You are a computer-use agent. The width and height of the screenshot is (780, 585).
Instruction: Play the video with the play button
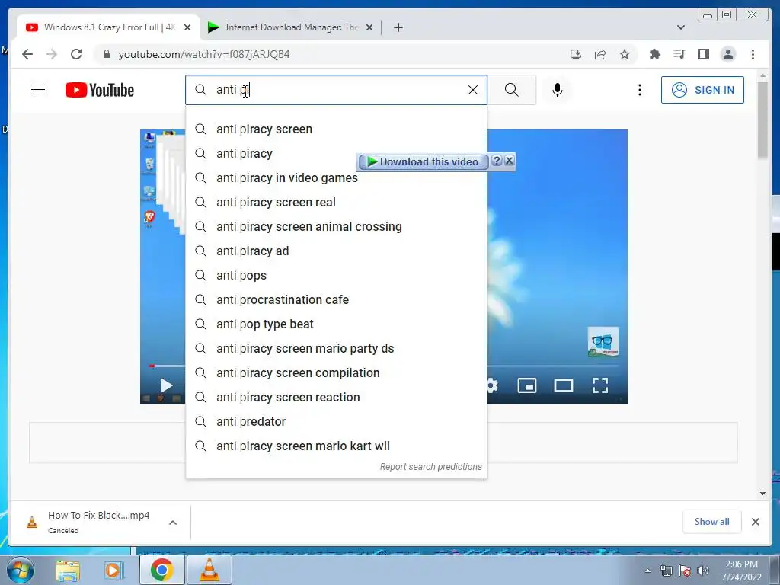pyautogui.click(x=167, y=385)
